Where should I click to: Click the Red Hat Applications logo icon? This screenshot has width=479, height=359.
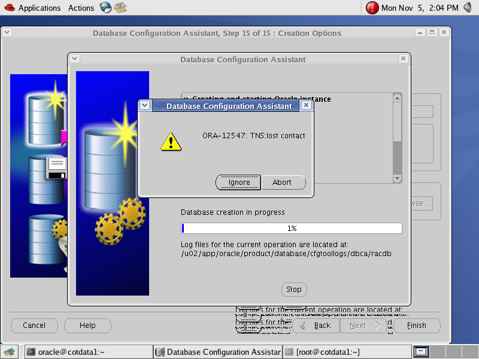[9, 8]
